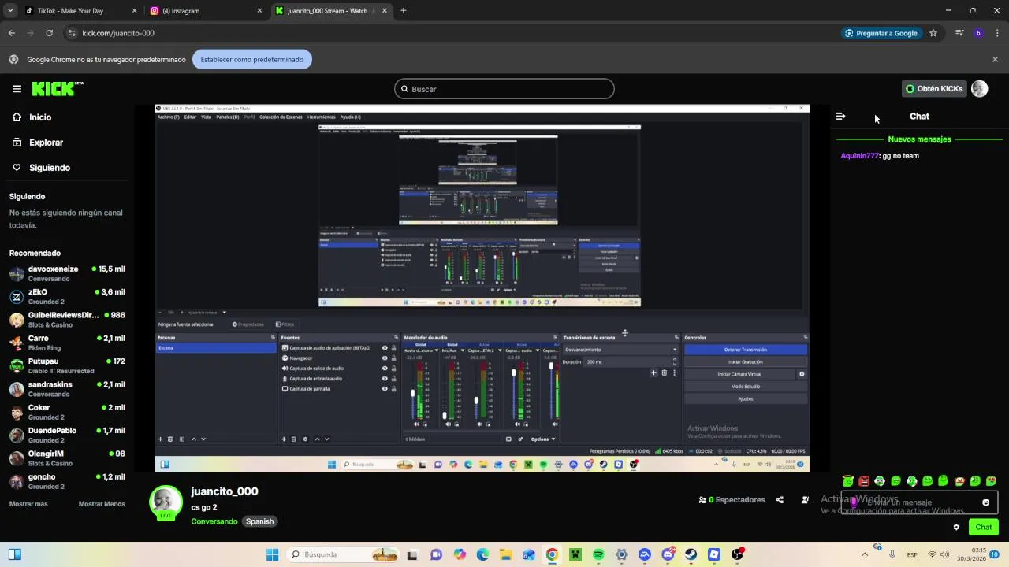Open recommended channel Putupau

coord(67,366)
